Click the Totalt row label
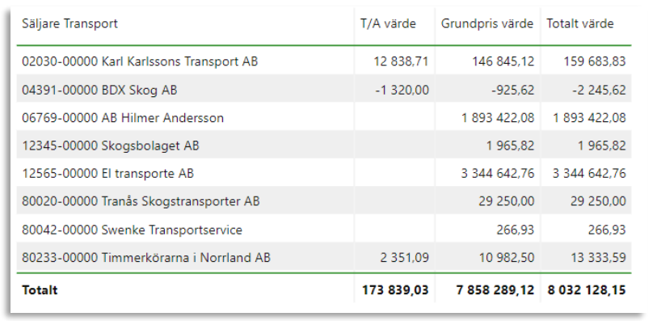Viewport: 657px width, 321px height. 40,290
